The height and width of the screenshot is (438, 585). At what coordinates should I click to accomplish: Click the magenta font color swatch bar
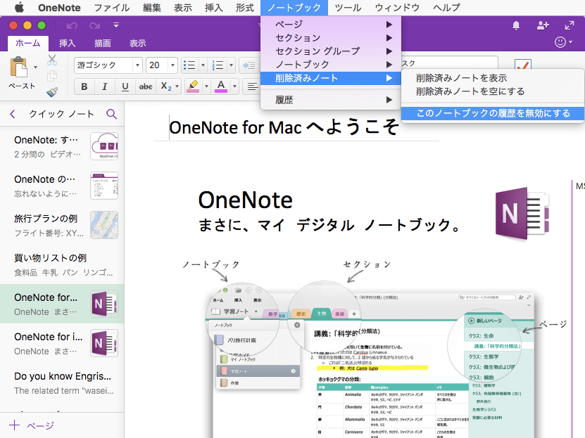point(221,91)
